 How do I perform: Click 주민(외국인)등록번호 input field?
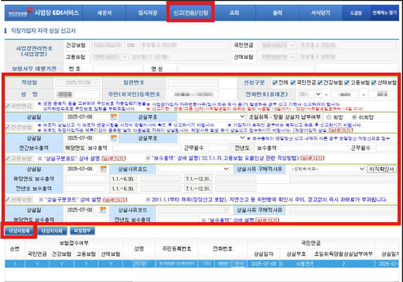pyautogui.click(x=193, y=94)
